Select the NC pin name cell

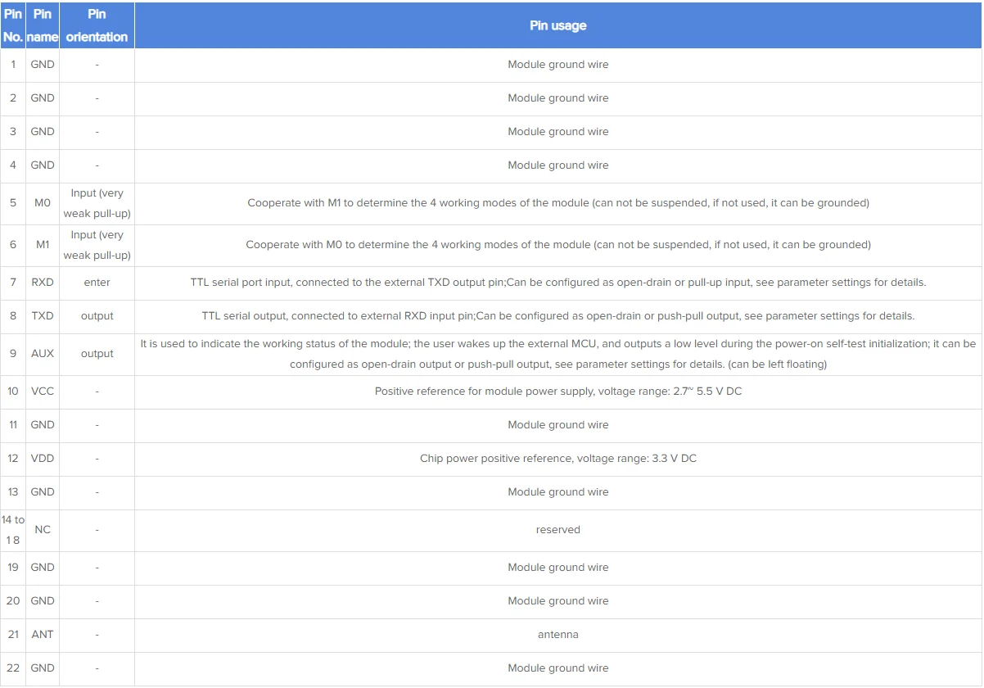[43, 530]
